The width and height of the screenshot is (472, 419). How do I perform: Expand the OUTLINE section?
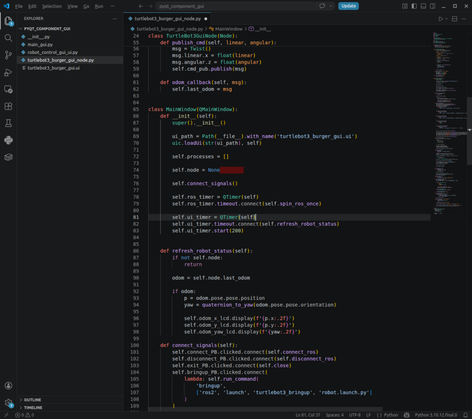pos(70,400)
